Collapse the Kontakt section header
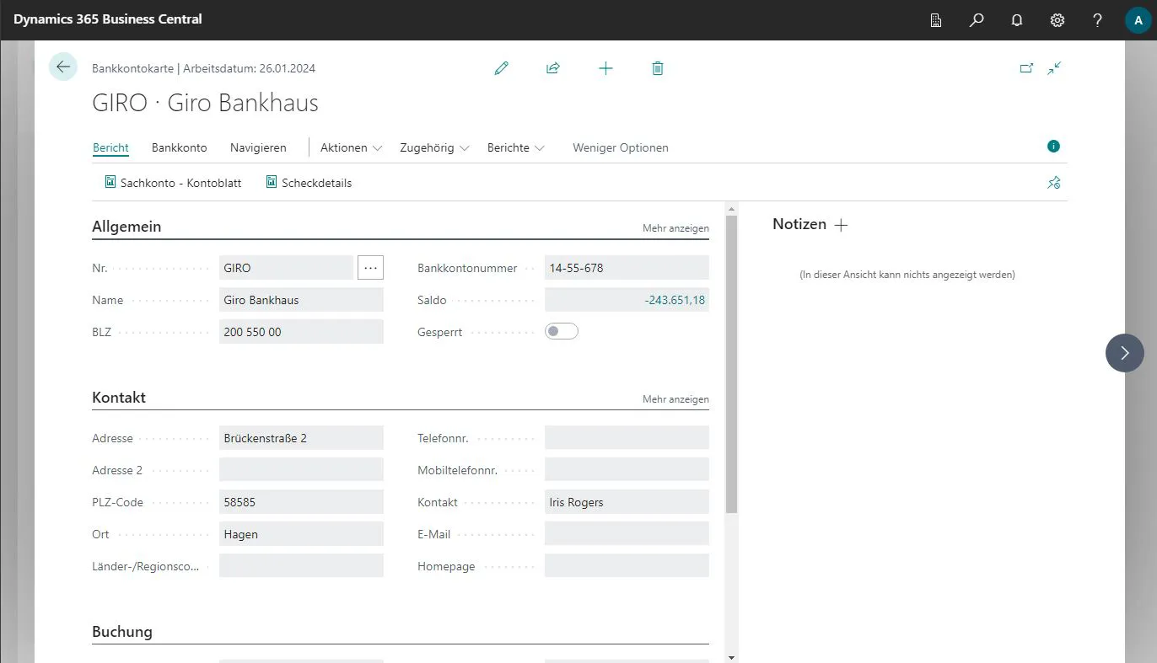The image size is (1157, 663). 119,398
